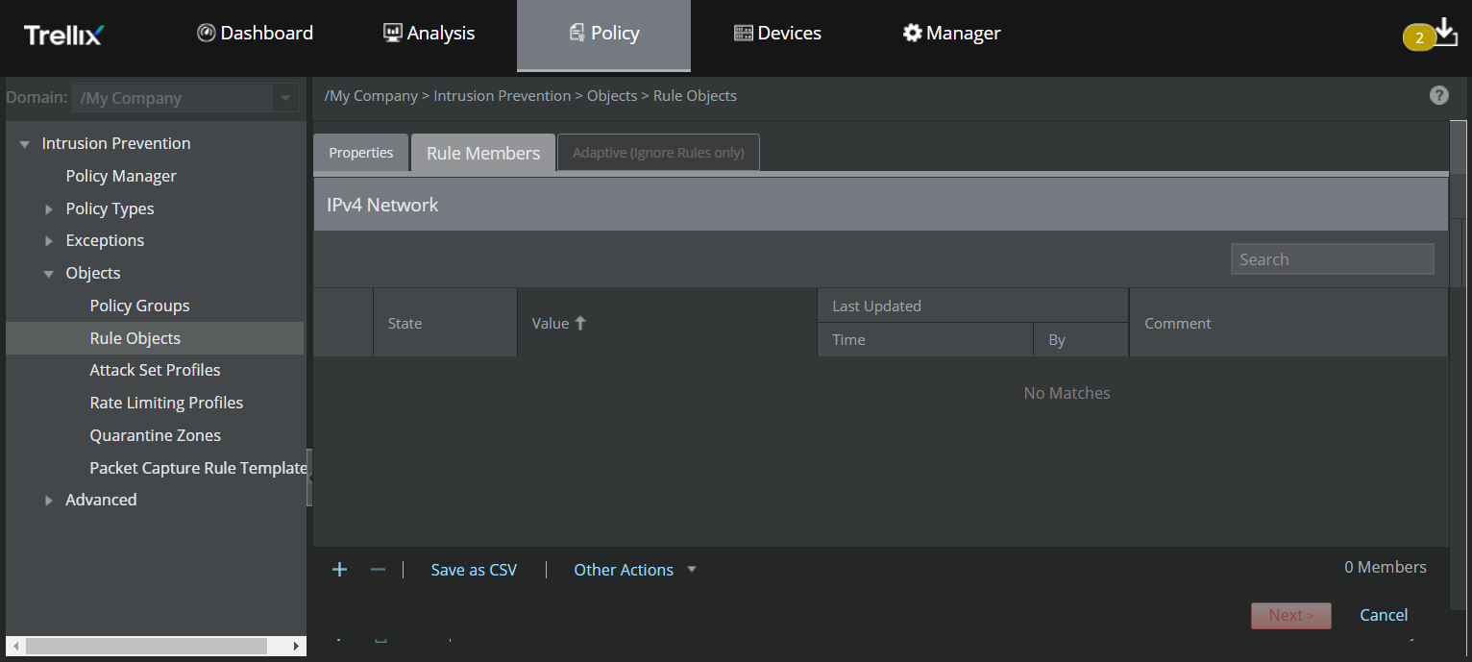
Task: Click the add member plus icon
Action: (339, 570)
